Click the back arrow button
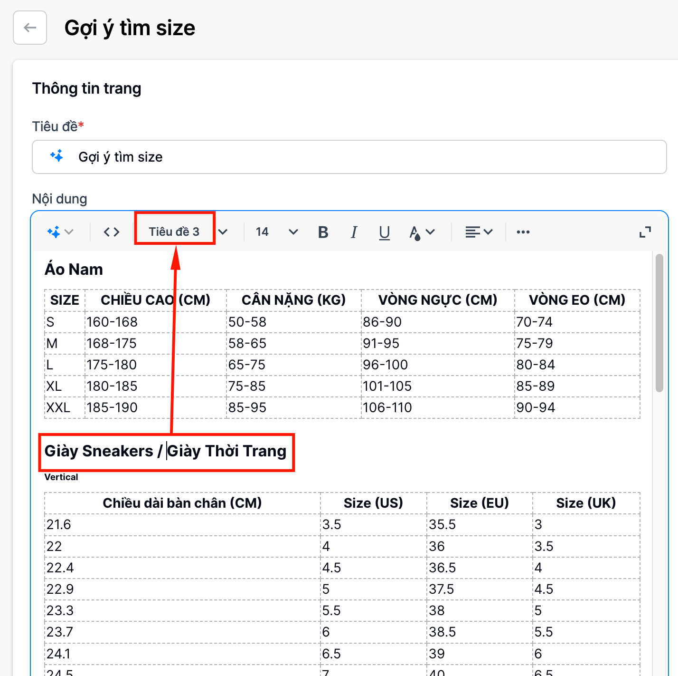 point(30,28)
